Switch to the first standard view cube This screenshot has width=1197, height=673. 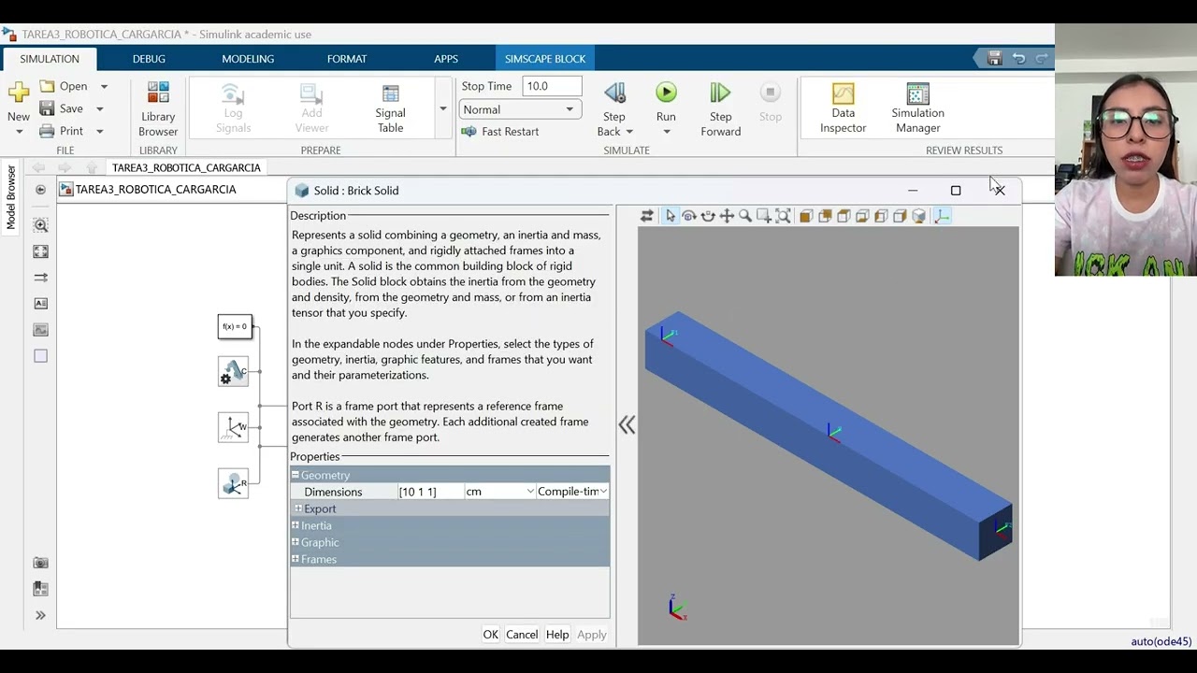(806, 216)
